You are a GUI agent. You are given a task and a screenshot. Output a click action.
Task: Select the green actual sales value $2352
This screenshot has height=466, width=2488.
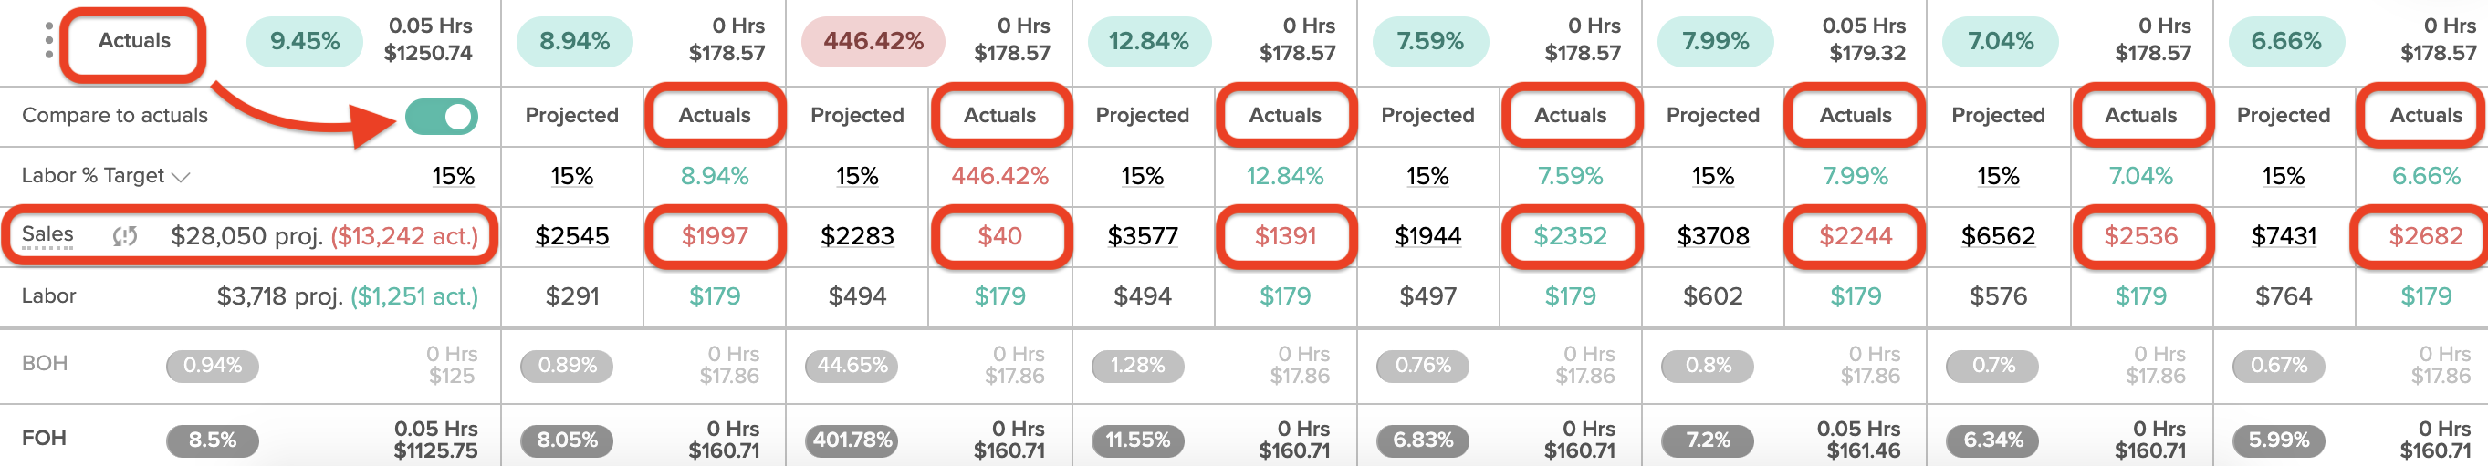[1571, 236]
